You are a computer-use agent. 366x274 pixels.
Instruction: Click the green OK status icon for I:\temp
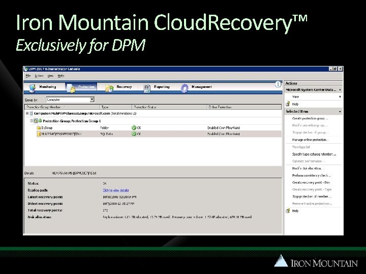point(134,128)
